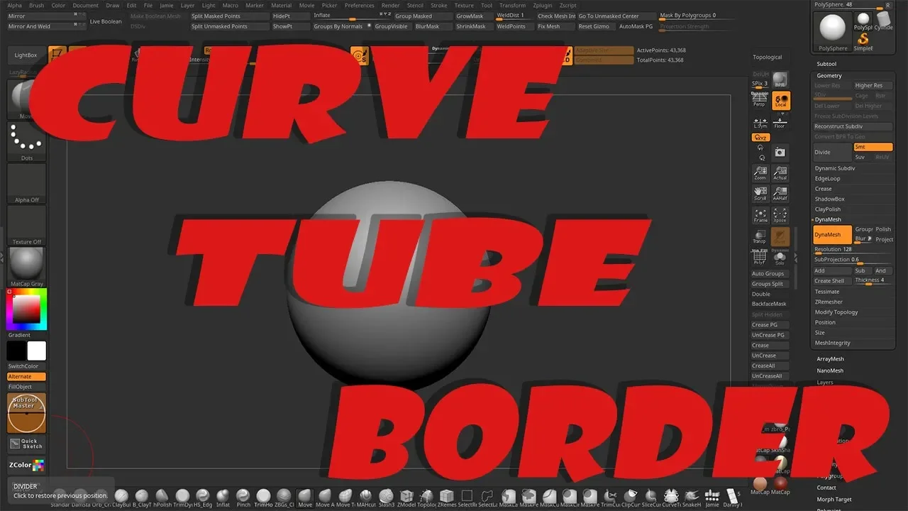Select the Dots stroke icon
908x511 pixels.
(26, 141)
